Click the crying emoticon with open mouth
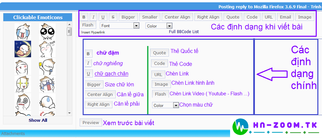322x138 pixels. (23, 31)
